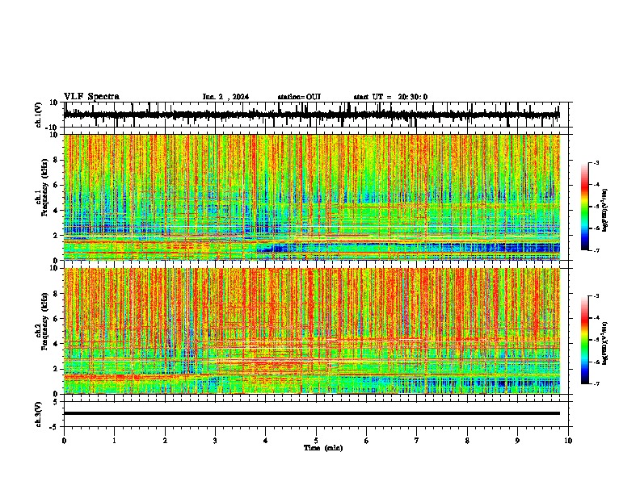
Task: Click the "8" kHz tick on ch.1 spectrogram axis
Action: 56,160
